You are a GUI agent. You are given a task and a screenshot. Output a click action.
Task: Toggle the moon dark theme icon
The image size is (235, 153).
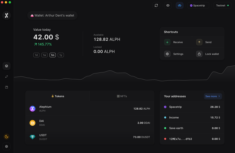click(7, 137)
